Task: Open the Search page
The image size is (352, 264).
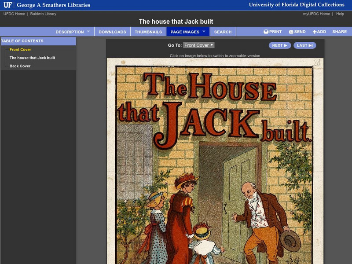Action: pos(223,31)
